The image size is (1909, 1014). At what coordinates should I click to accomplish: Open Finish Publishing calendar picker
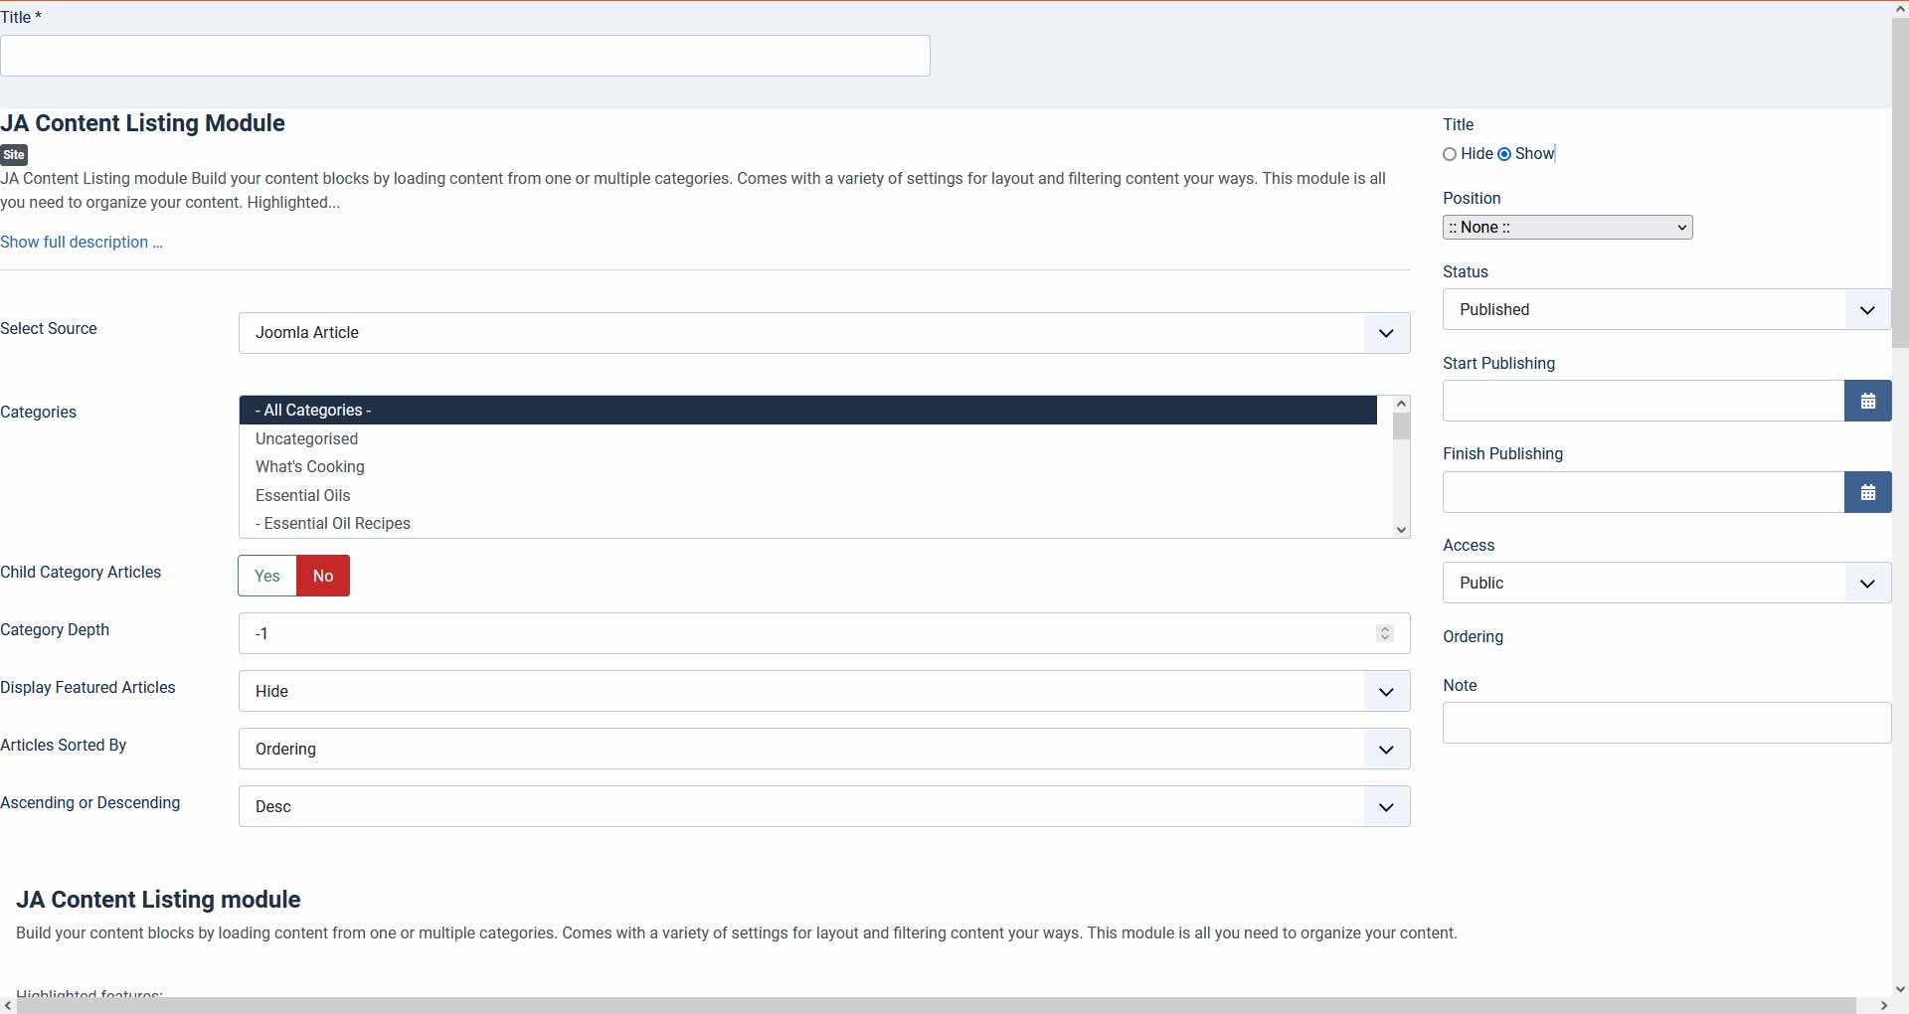tap(1867, 492)
